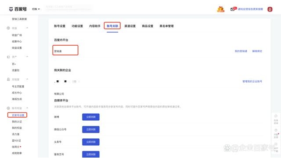The image size is (281, 162).
Task: Open 营销工具数据 in sidebar
Action: 19,19
